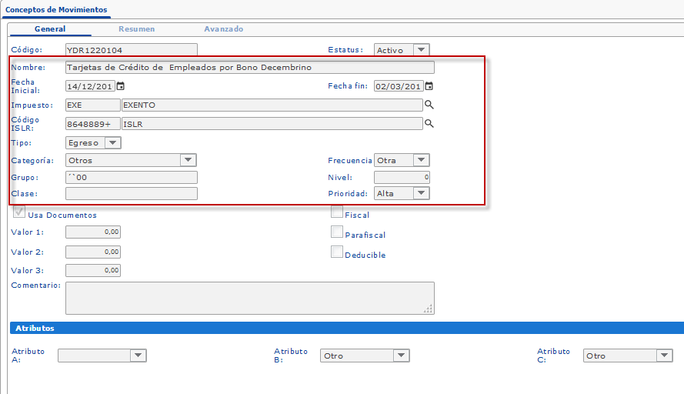Viewport: 684px width, 394px height.
Task: Enable the Deducible checkbox
Action: 337,252
